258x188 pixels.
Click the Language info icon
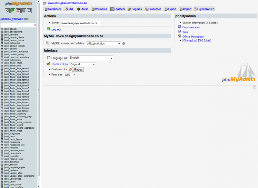65,58
